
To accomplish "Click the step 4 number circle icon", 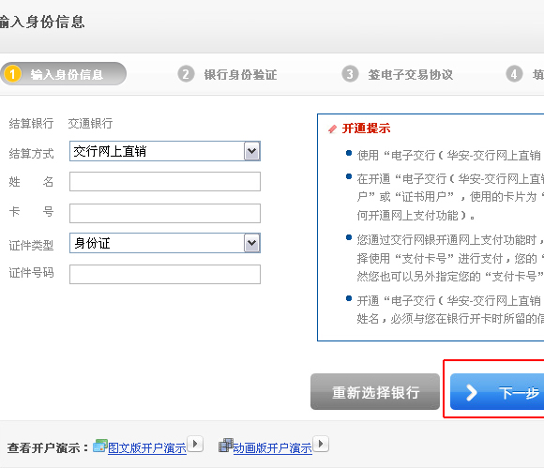I will tap(514, 74).
